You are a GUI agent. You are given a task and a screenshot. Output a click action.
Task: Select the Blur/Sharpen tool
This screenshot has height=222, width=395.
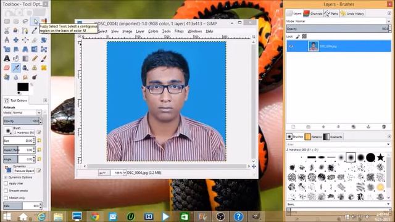pos(16,77)
